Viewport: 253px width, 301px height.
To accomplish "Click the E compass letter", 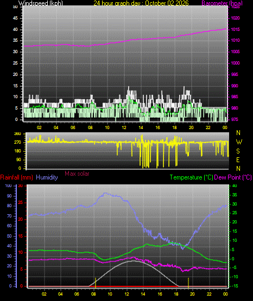I will 238,159.
